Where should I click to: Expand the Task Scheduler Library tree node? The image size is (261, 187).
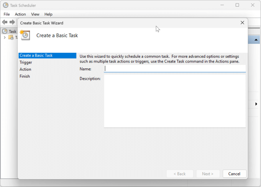click(5, 37)
